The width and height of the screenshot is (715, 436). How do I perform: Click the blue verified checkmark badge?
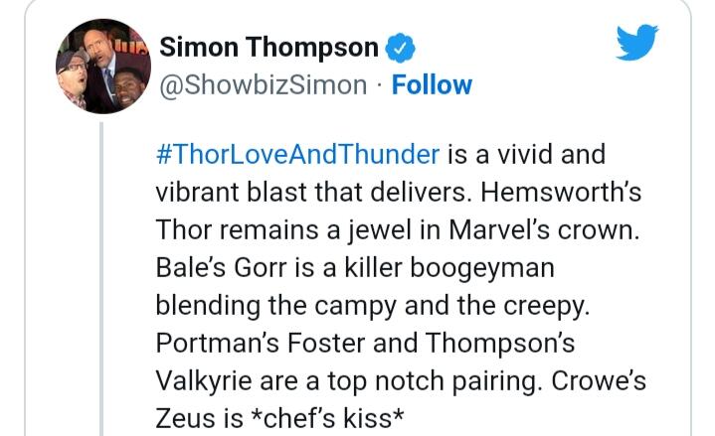click(x=401, y=48)
